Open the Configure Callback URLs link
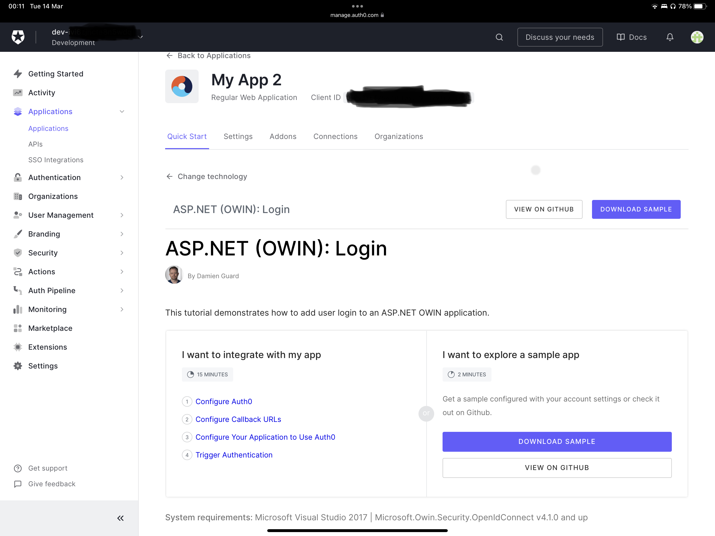 [x=238, y=419]
